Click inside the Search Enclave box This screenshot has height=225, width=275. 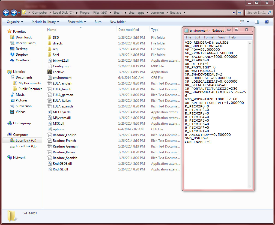[x=256, y=13]
